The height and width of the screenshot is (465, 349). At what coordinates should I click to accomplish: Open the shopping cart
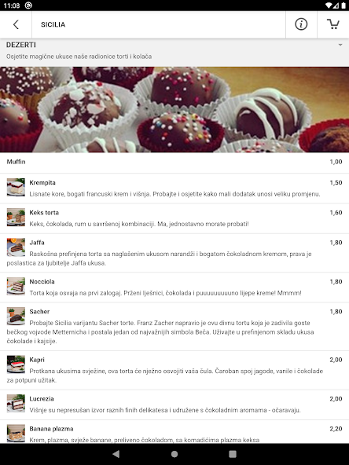click(333, 24)
